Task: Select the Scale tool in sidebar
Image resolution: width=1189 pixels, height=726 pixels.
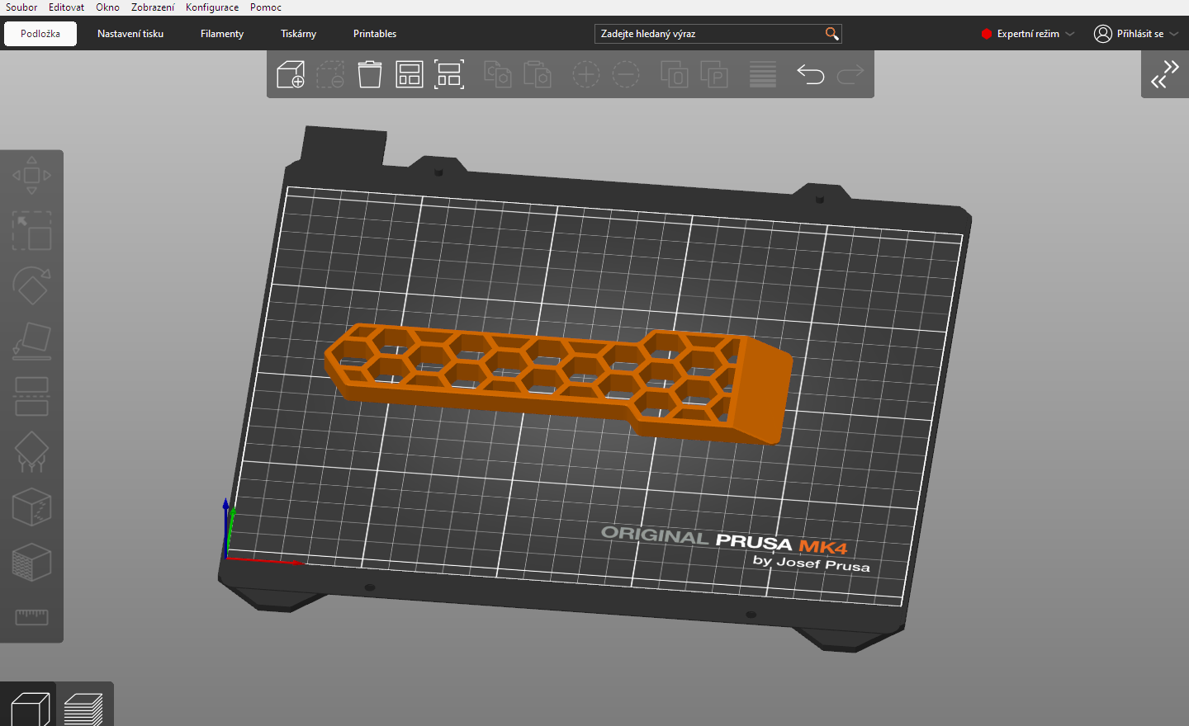Action: coord(31,230)
